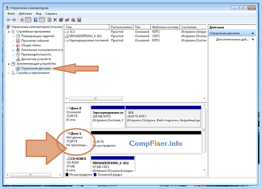Click the CDFS file system cell
The width and height of the screenshot is (262, 189).
pos(156,36)
